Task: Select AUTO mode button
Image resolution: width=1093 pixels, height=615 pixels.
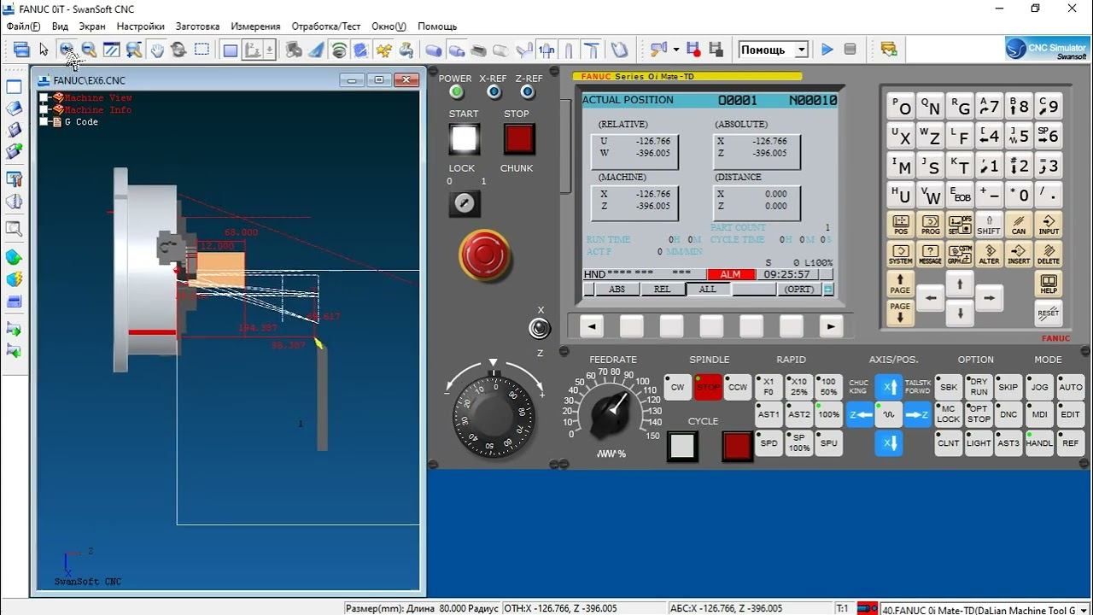Action: [x=1070, y=387]
